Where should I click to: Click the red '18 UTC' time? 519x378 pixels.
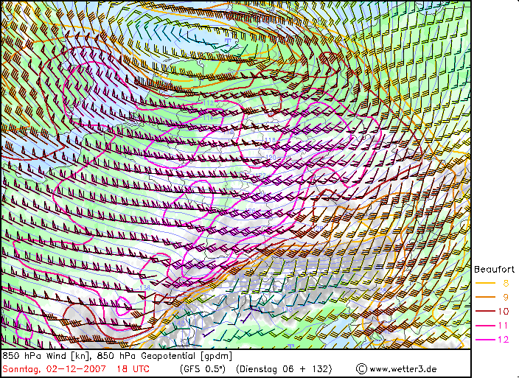pyautogui.click(x=133, y=368)
